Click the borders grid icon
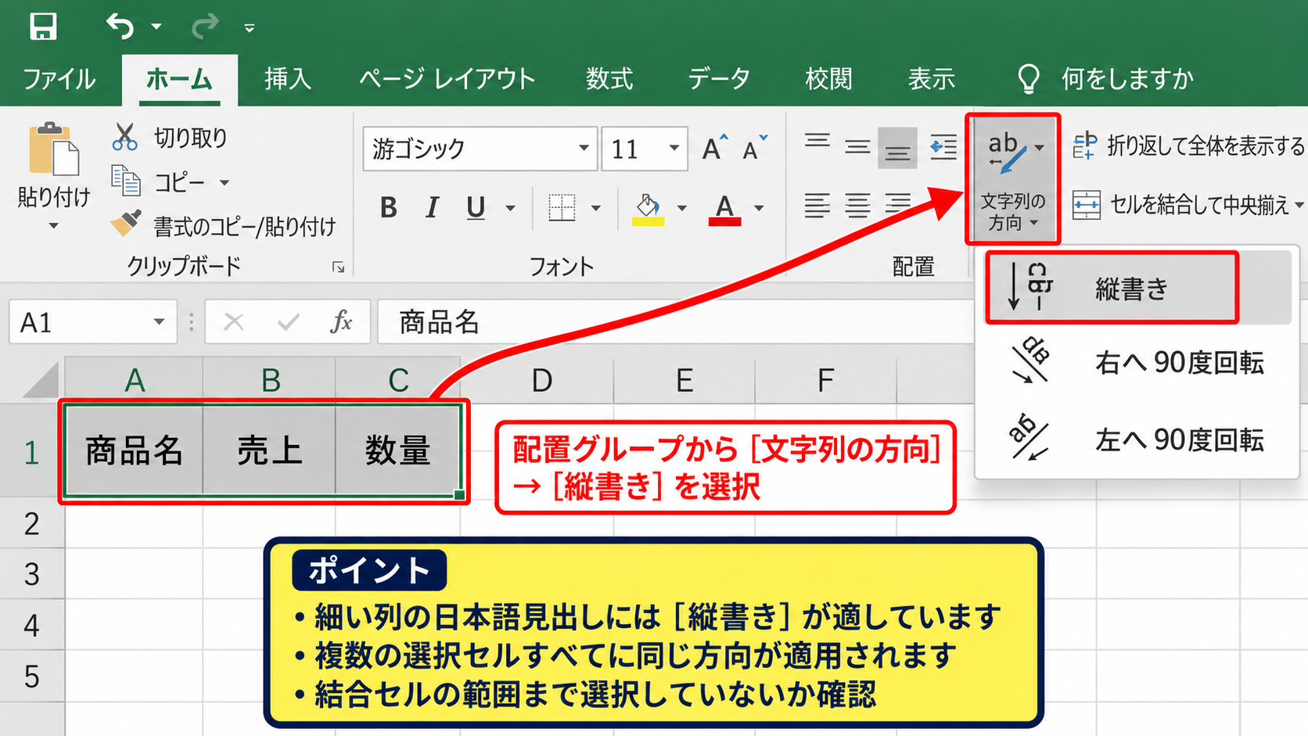The height and width of the screenshot is (736, 1308). point(562,207)
